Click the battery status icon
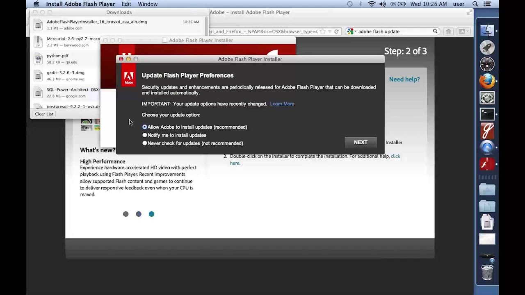The image size is (525, 295). pos(401,4)
